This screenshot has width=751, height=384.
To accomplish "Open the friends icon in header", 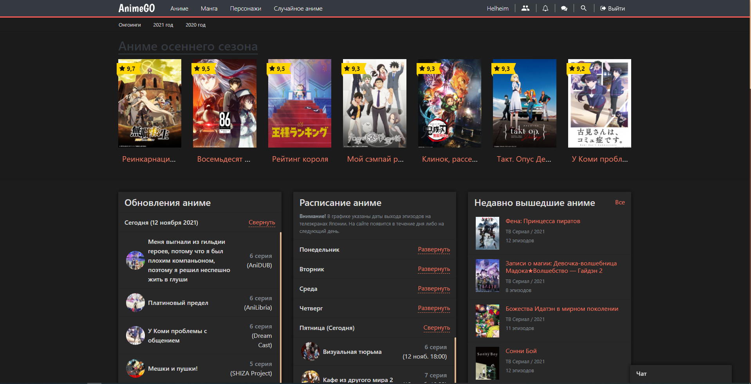I will click(525, 8).
